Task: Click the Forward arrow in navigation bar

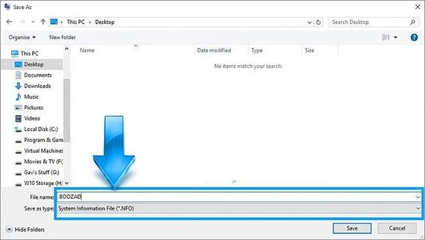Action: tap(22, 22)
